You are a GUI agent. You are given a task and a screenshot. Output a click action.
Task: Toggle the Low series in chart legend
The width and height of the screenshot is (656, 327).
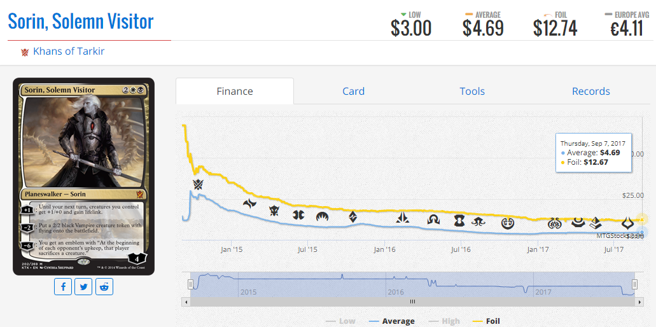pyautogui.click(x=341, y=321)
